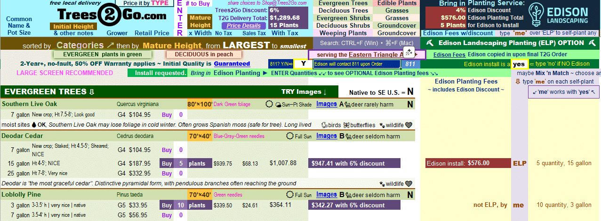Click '$342.27 with 6% discount' cell

pos(354,205)
